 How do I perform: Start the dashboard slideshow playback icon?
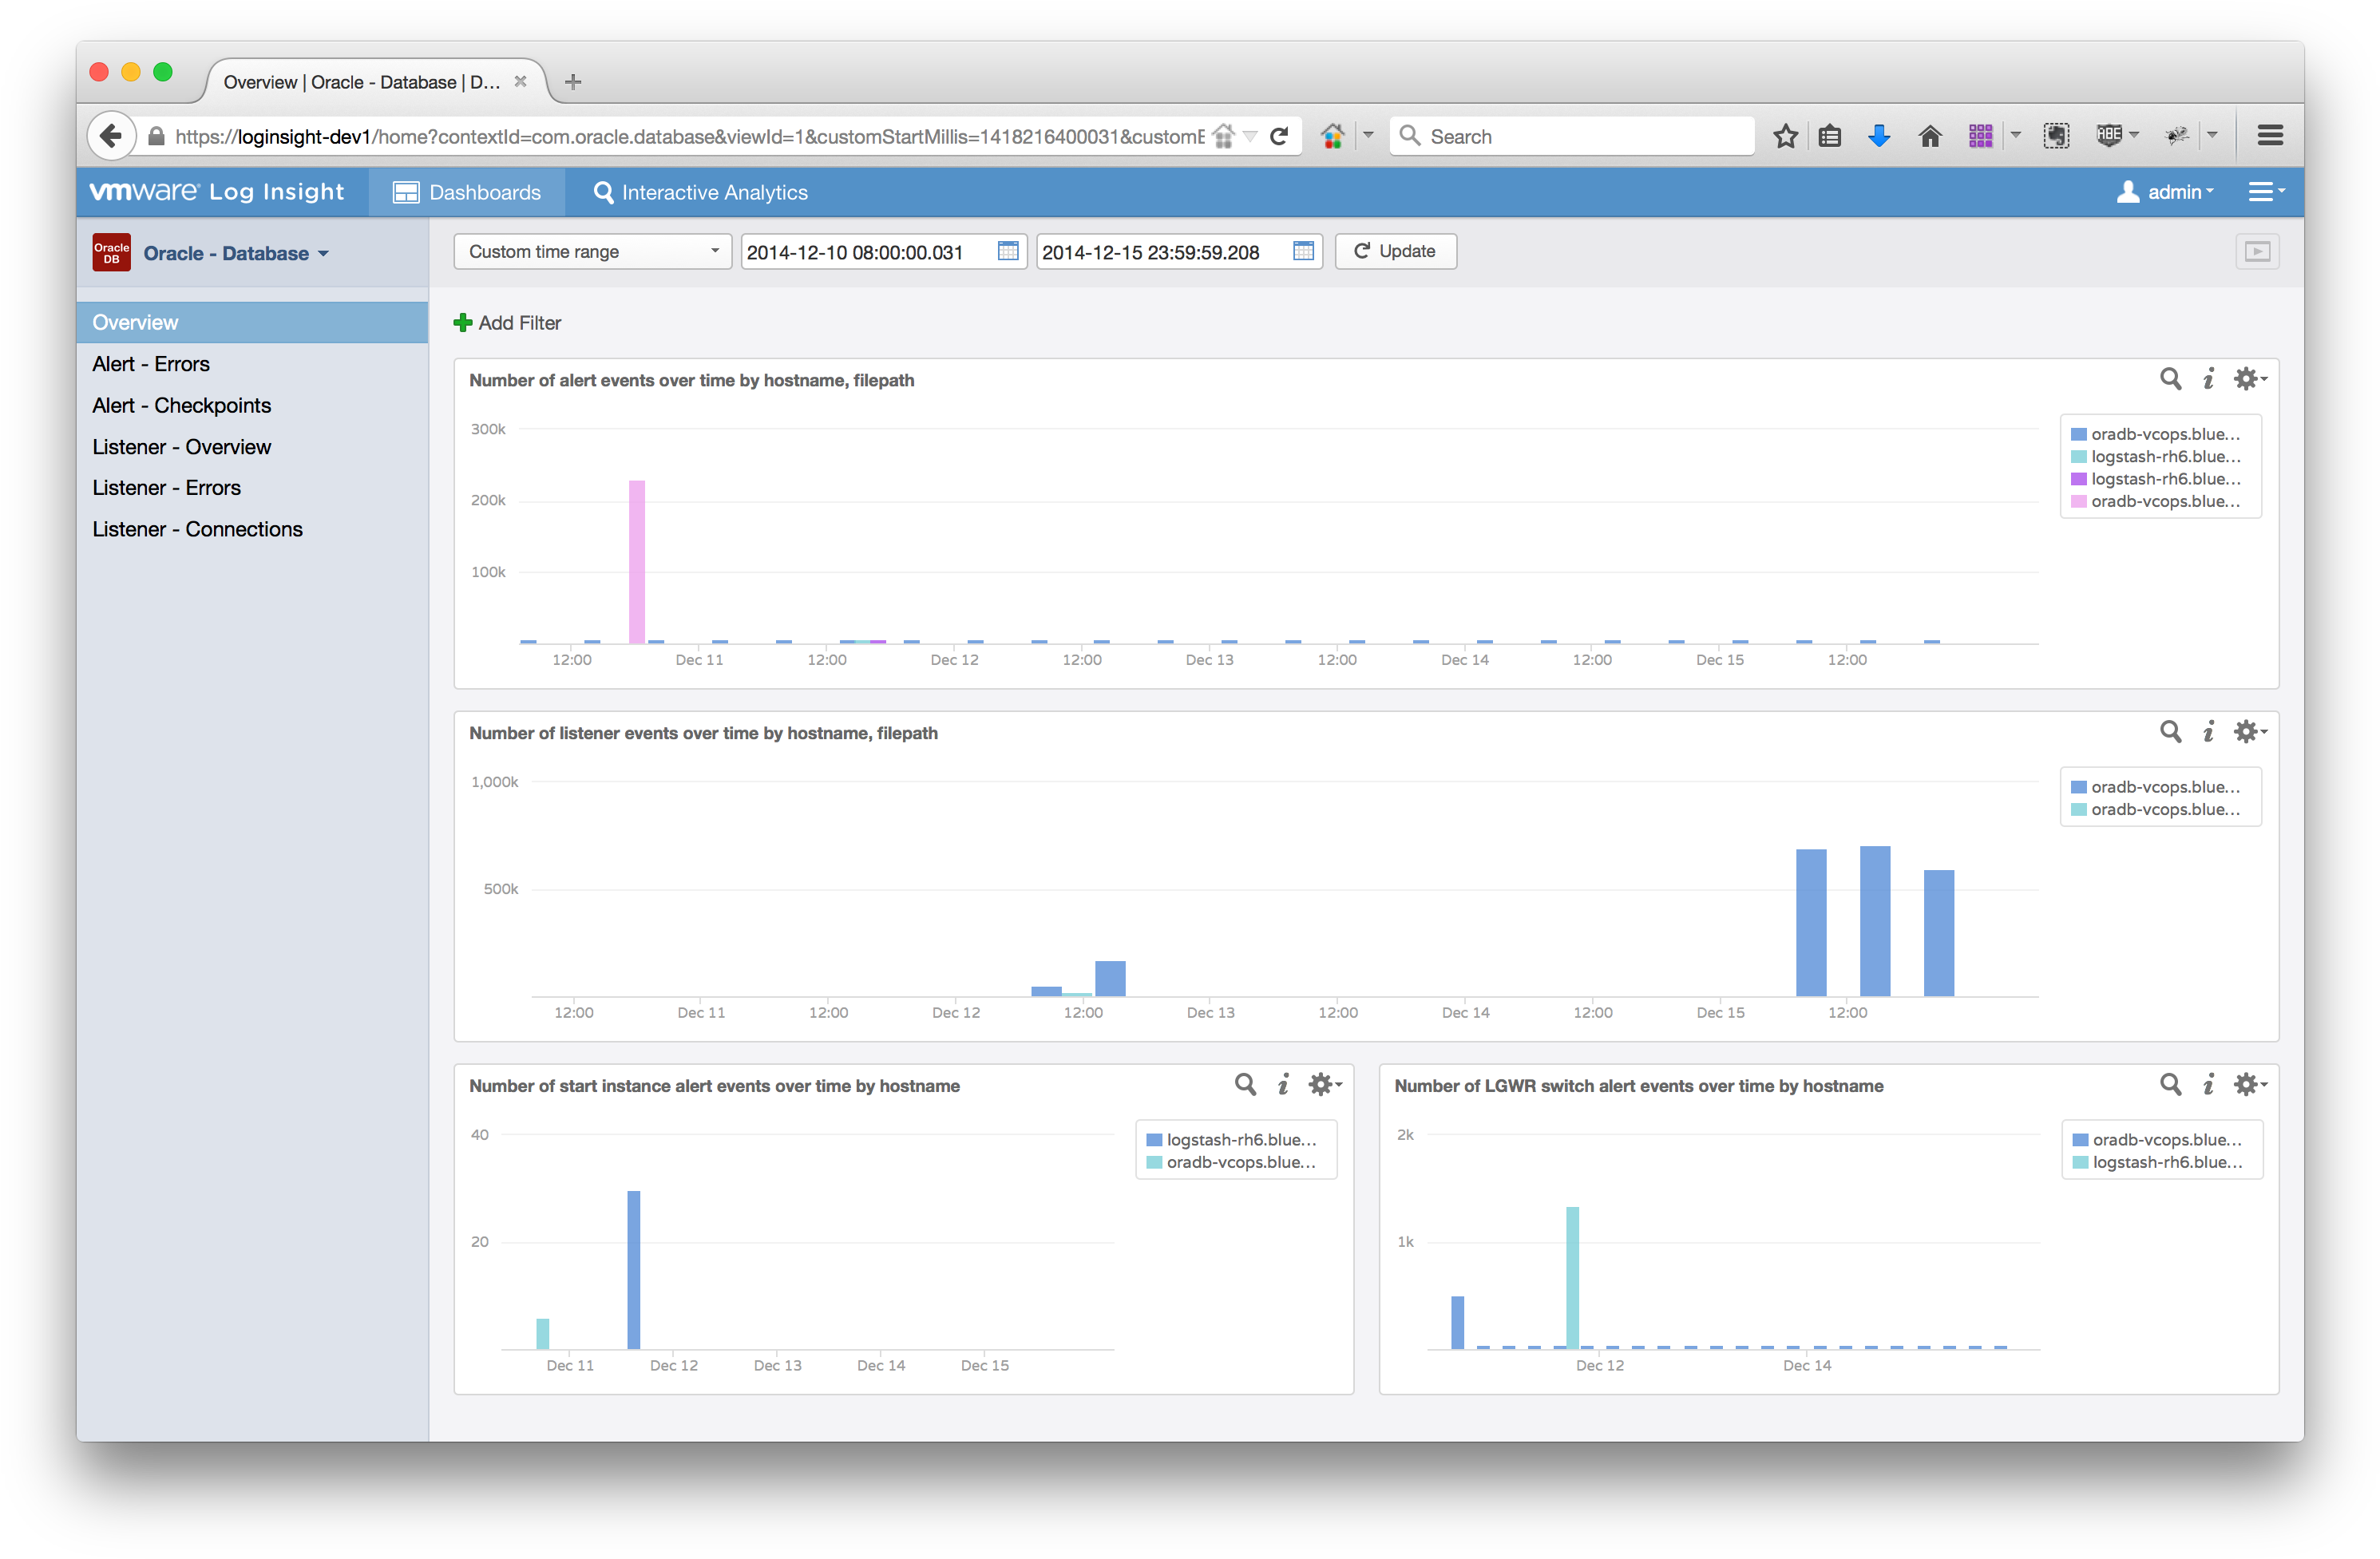coord(2257,251)
